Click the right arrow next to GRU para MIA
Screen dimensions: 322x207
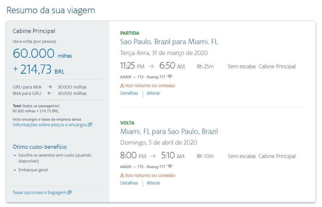tap(49, 87)
